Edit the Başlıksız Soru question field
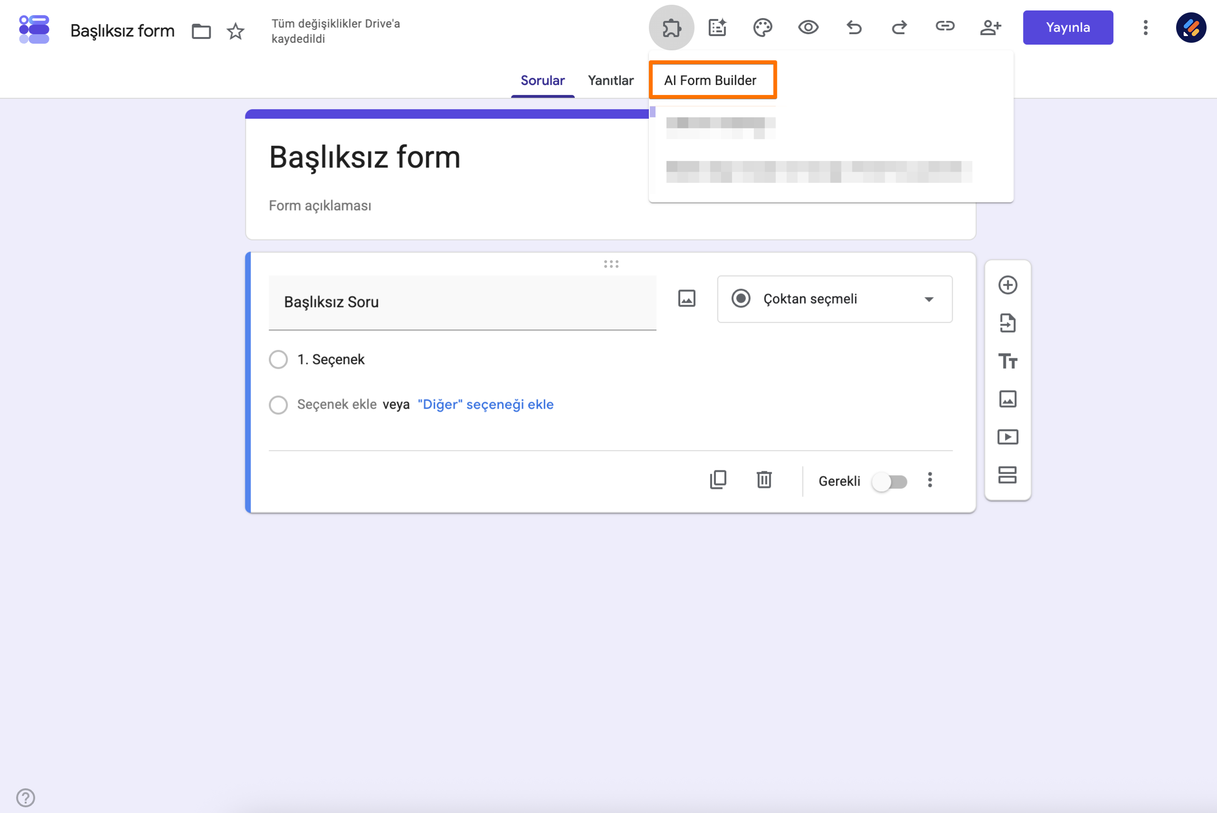1217x813 pixels. pos(462,302)
